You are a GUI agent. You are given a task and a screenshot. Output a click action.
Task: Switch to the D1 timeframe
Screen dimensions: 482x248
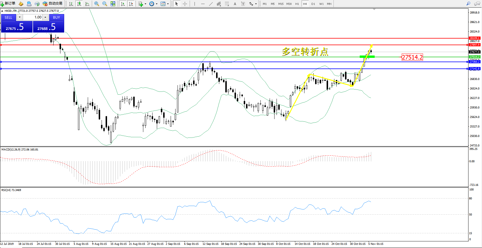coord(313,4)
